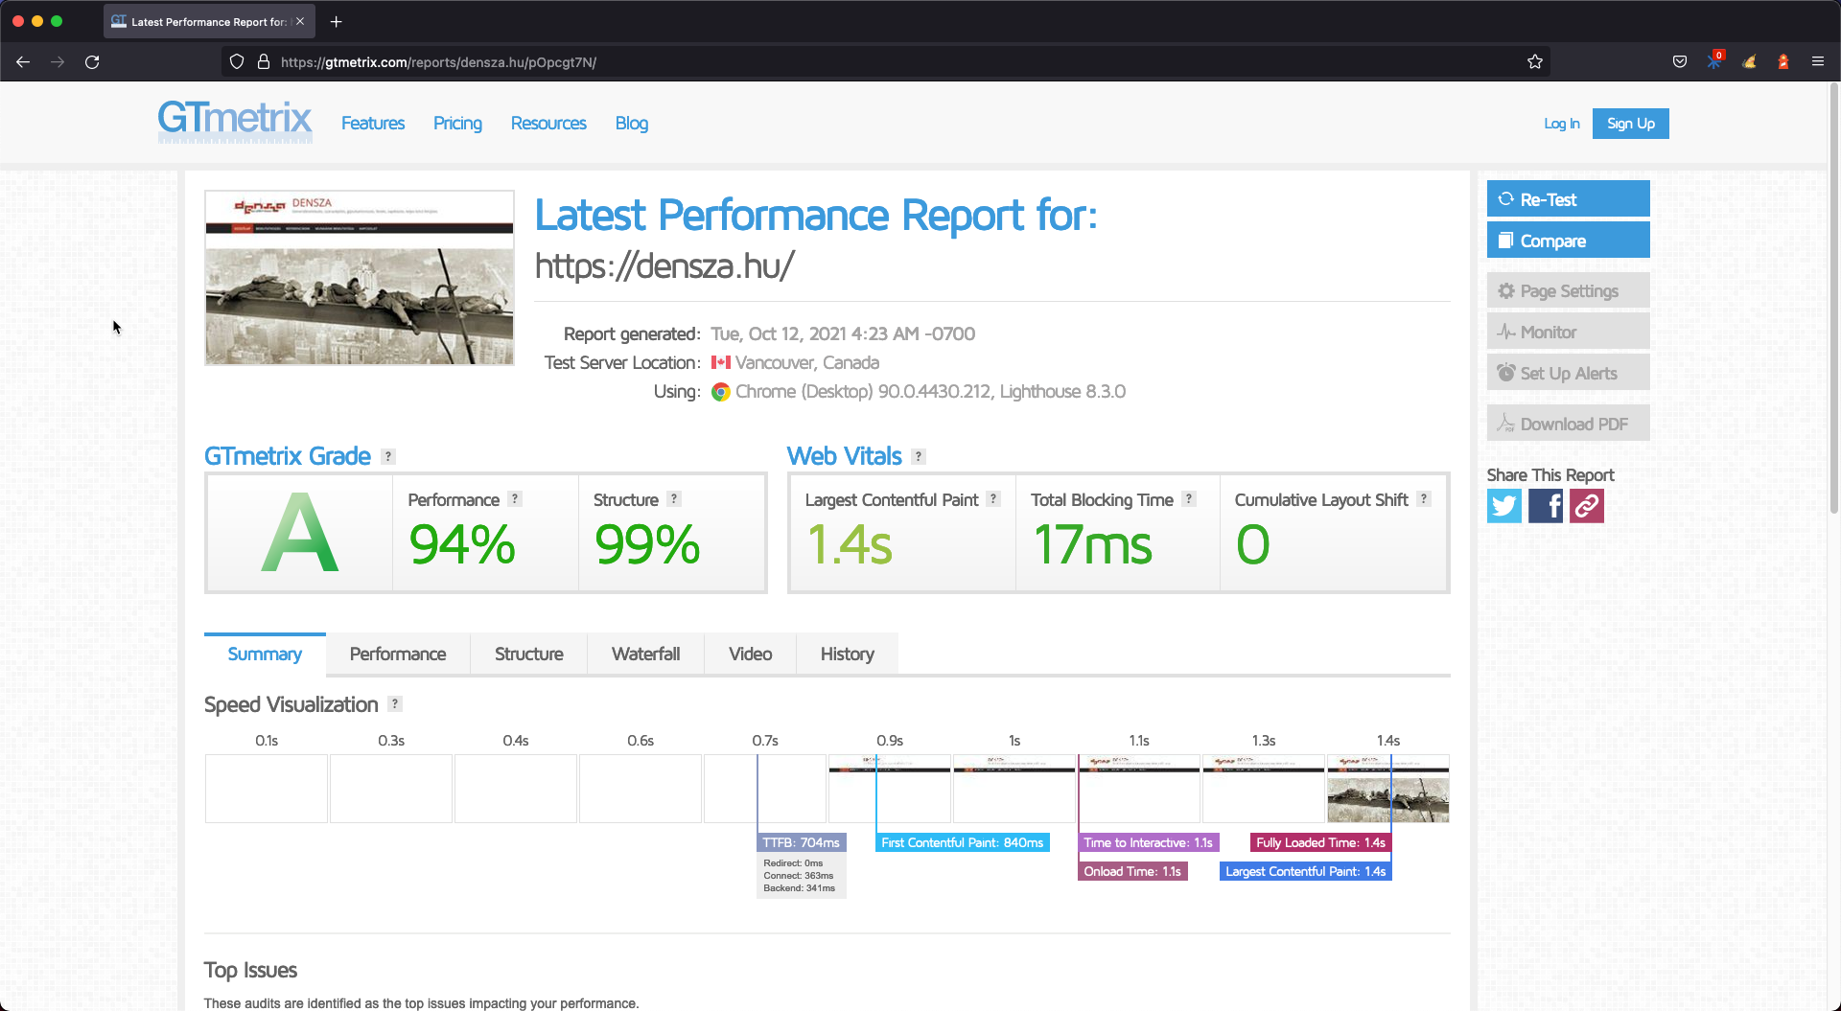The image size is (1841, 1011).
Task: Share report on Facebook icon
Action: 1545,506
